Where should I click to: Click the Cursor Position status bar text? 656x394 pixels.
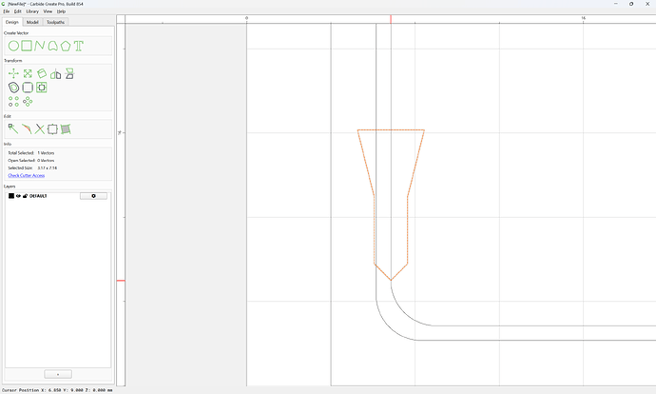(x=57, y=390)
